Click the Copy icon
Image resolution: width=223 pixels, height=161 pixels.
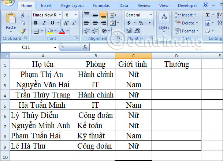[22, 23]
